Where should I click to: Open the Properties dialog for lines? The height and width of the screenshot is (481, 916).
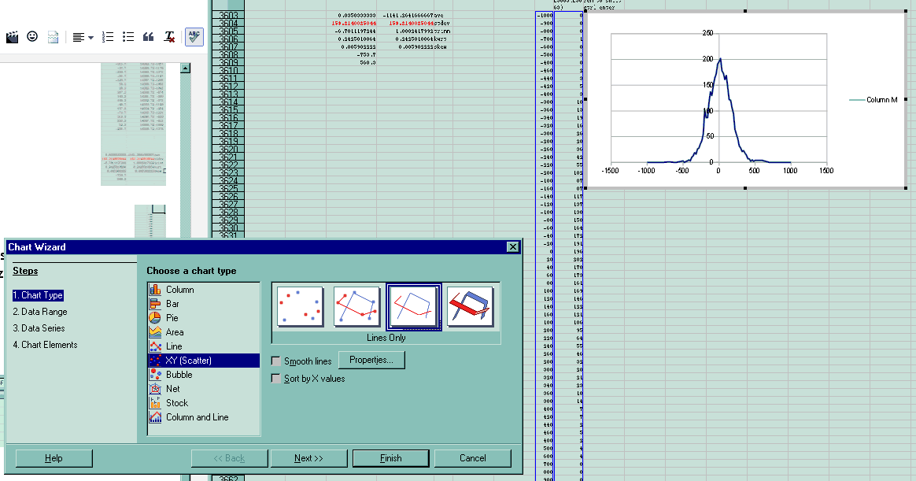371,359
